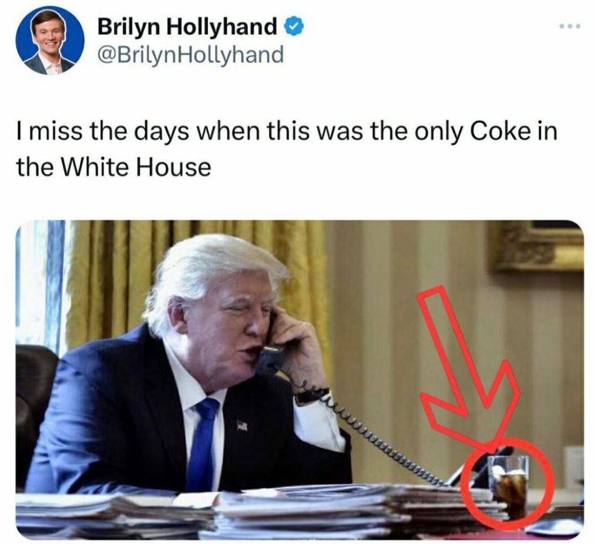The height and width of the screenshot is (544, 595).
Task: Click the flag lapel pin on jacket
Action: click(x=242, y=426)
